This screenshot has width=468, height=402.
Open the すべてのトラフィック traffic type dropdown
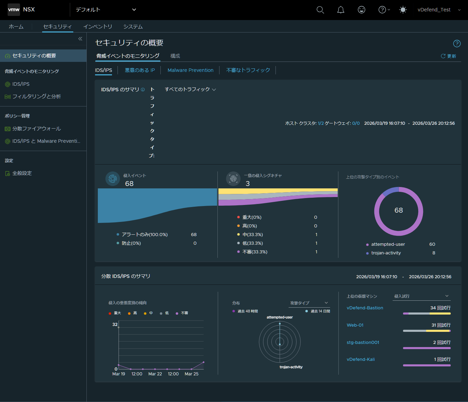coord(190,90)
